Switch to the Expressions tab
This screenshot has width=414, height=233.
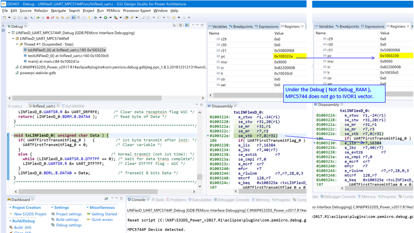266,27
